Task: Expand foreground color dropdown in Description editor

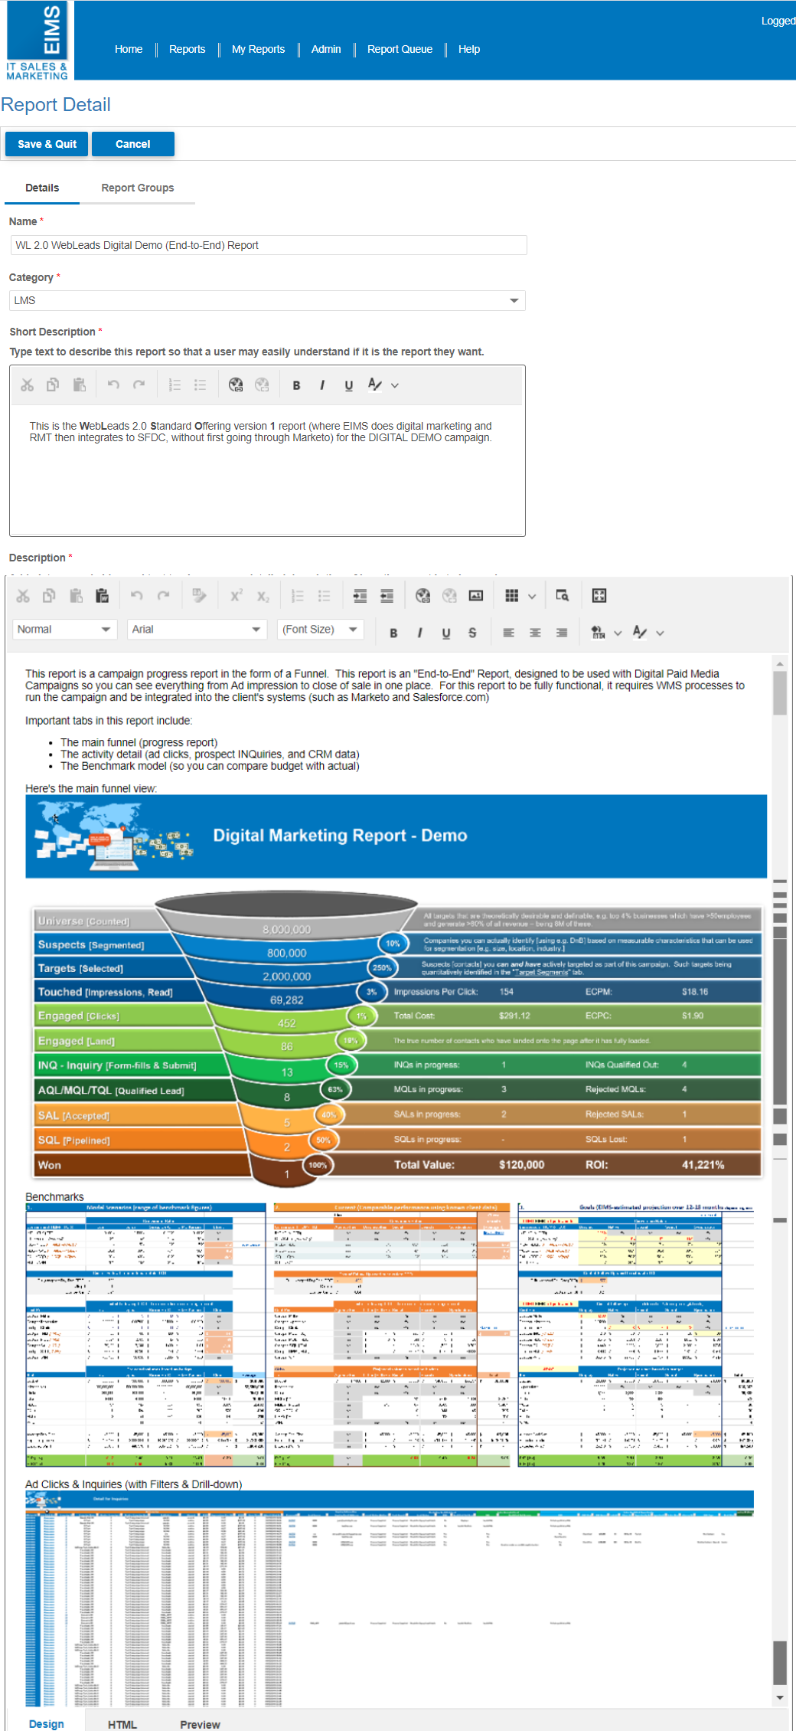Action: [x=660, y=633]
